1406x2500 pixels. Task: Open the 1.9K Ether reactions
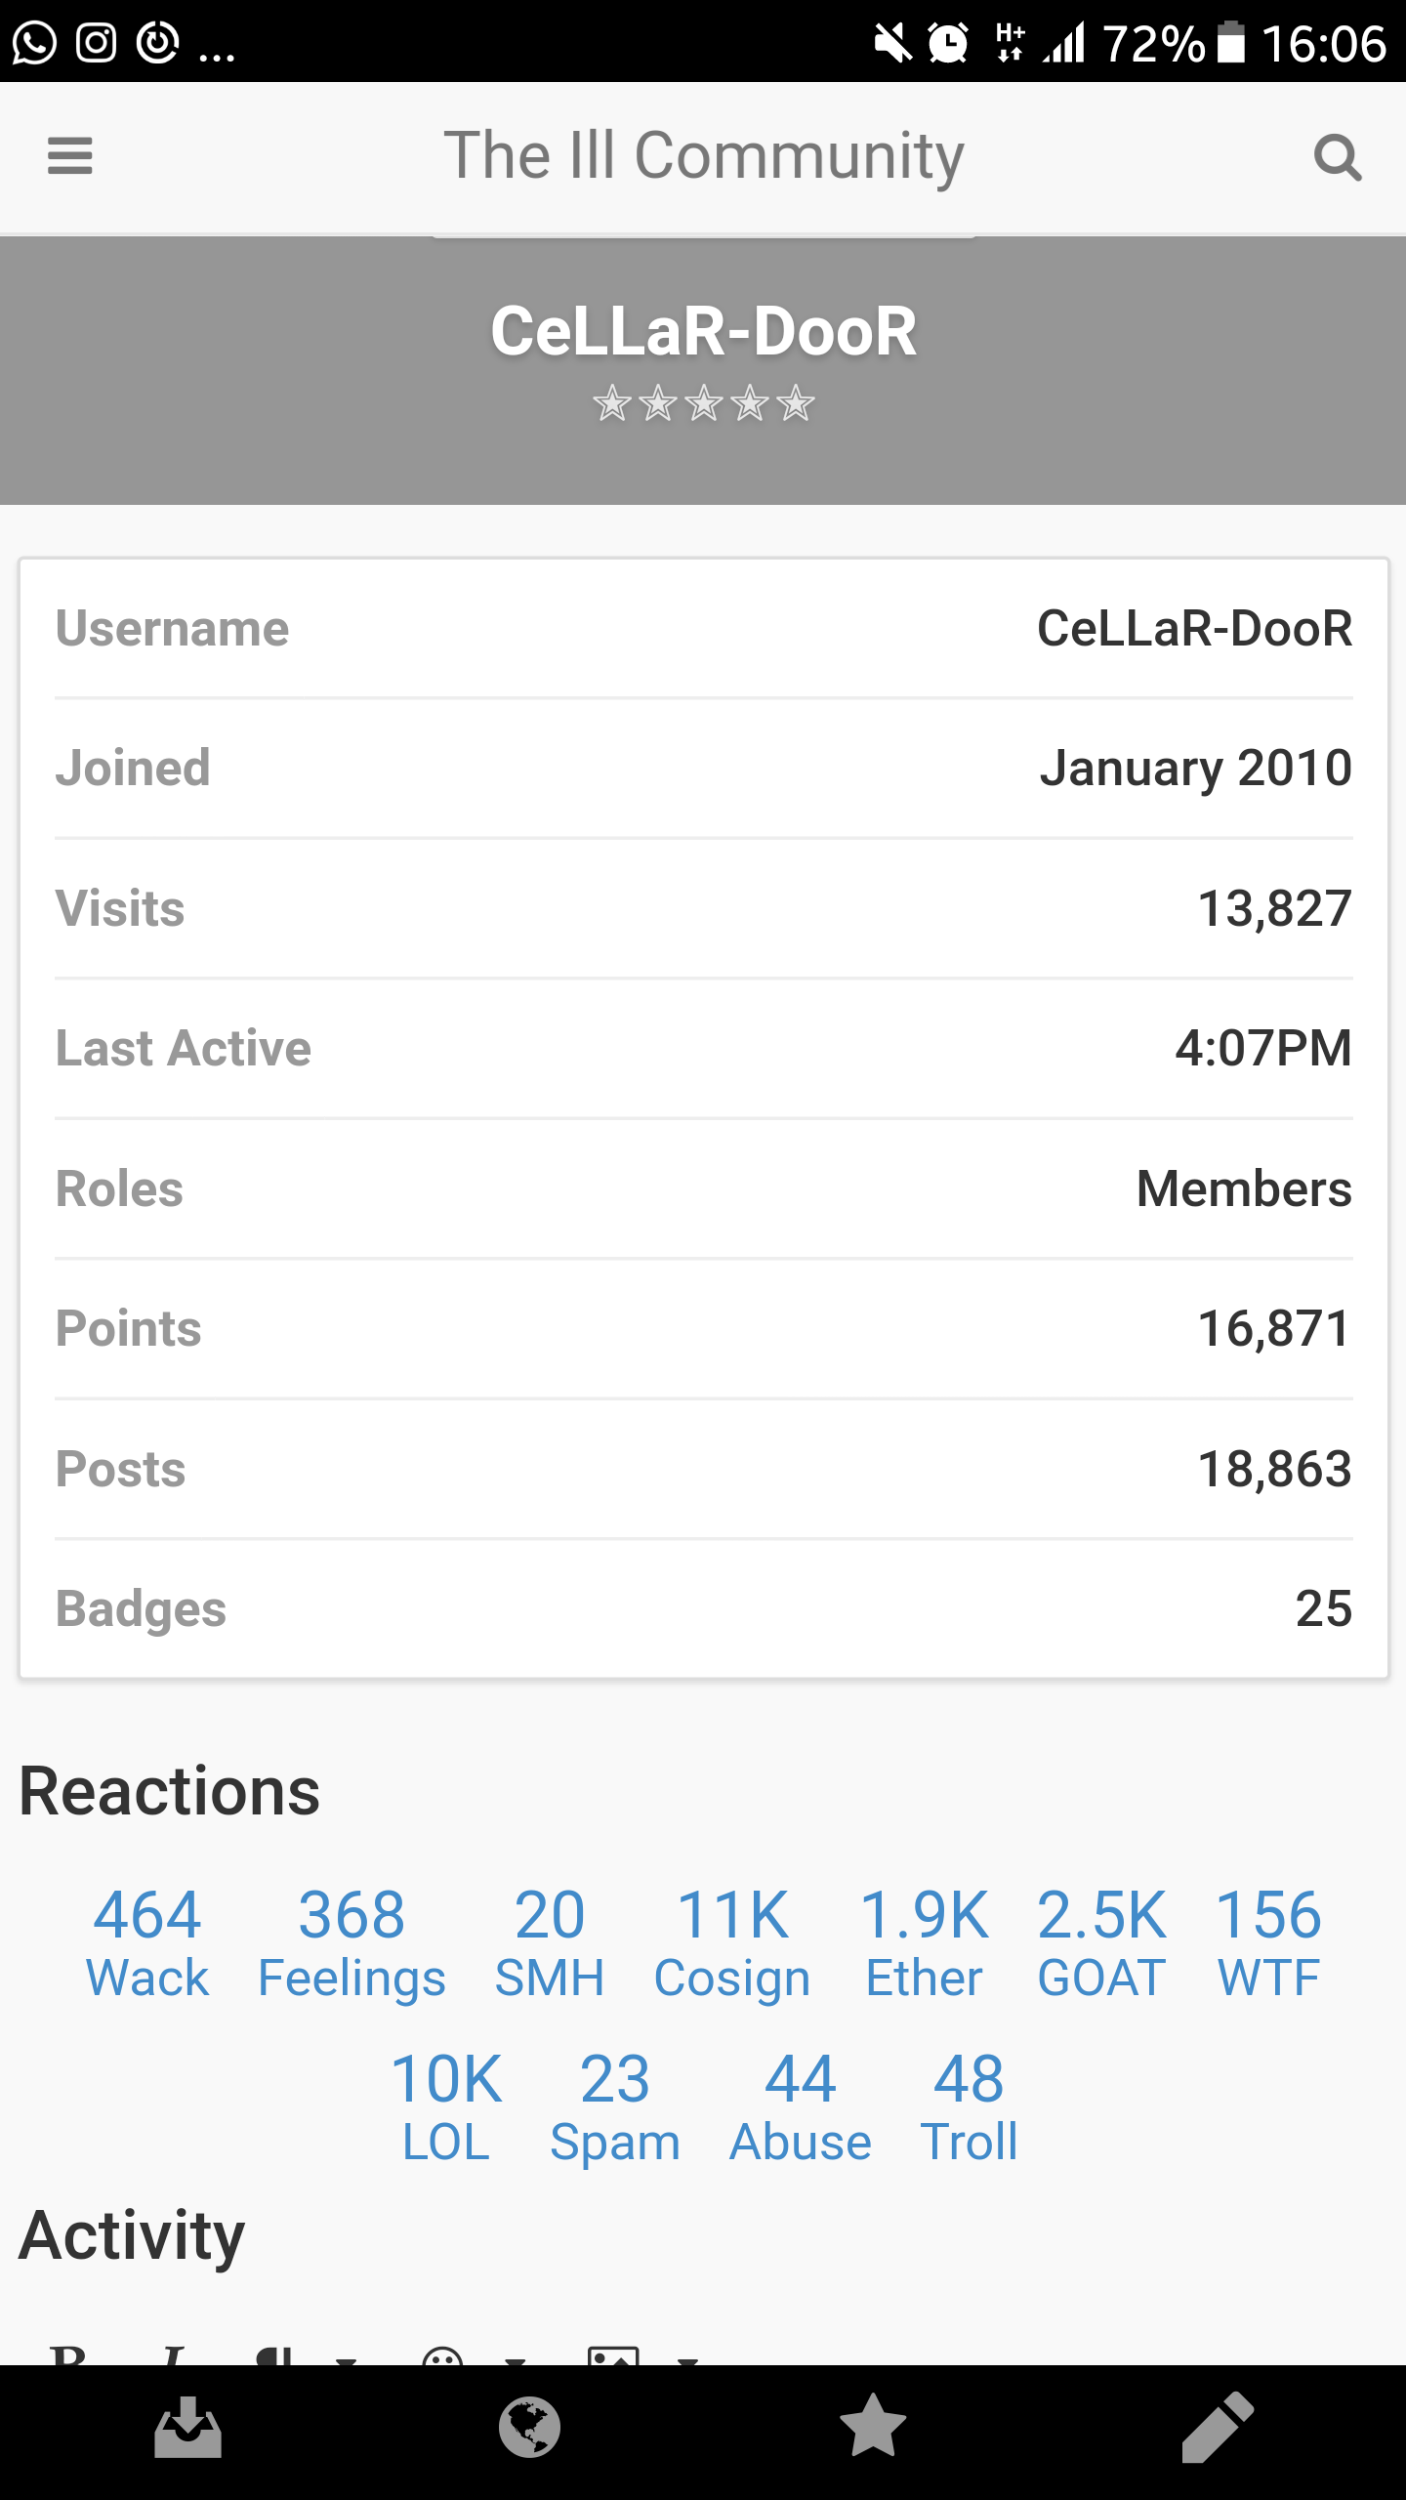924,1942
